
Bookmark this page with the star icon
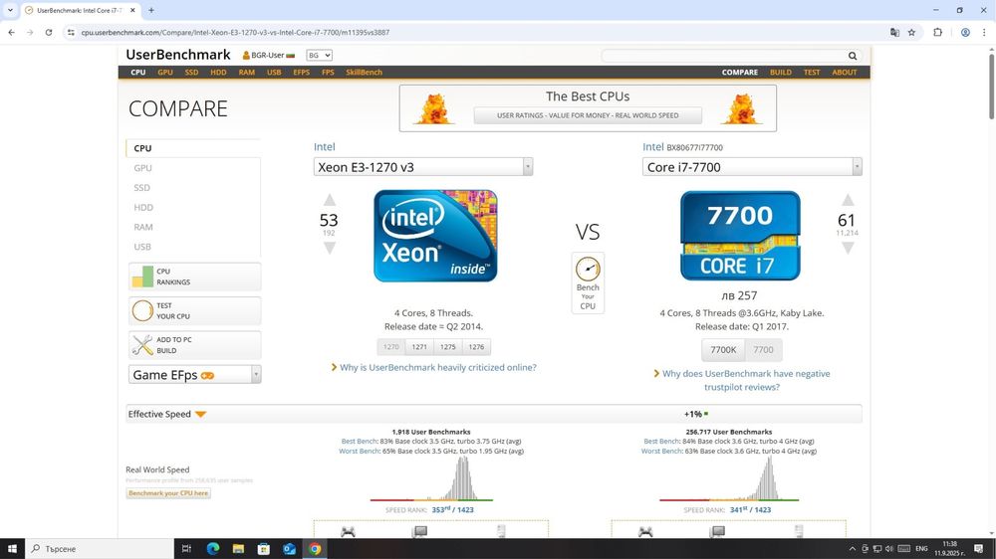[911, 33]
